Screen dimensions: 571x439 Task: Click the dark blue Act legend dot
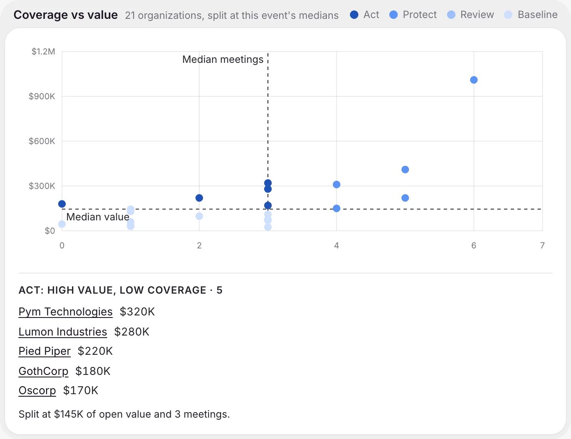point(354,15)
